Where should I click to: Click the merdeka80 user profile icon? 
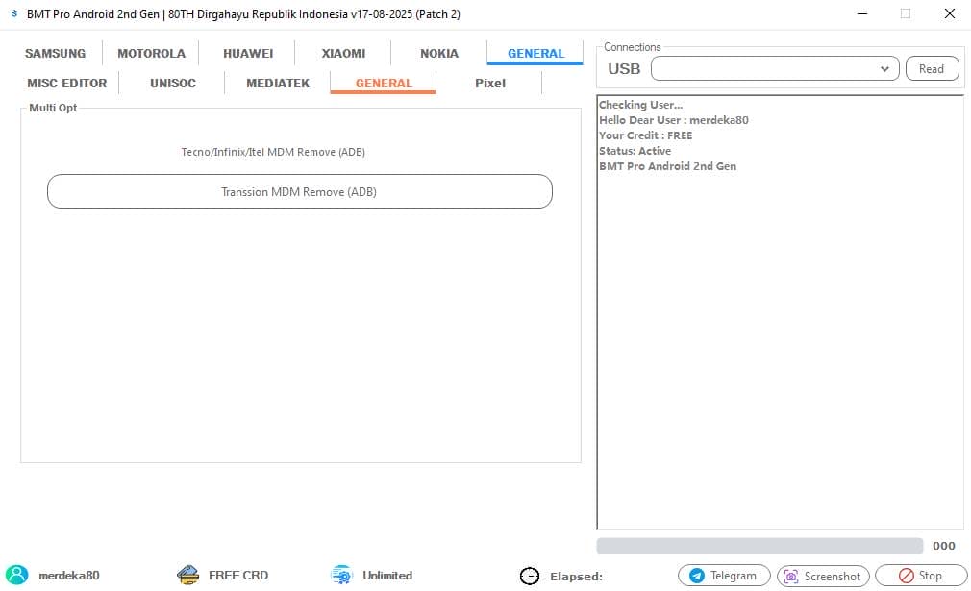pyautogui.click(x=18, y=575)
